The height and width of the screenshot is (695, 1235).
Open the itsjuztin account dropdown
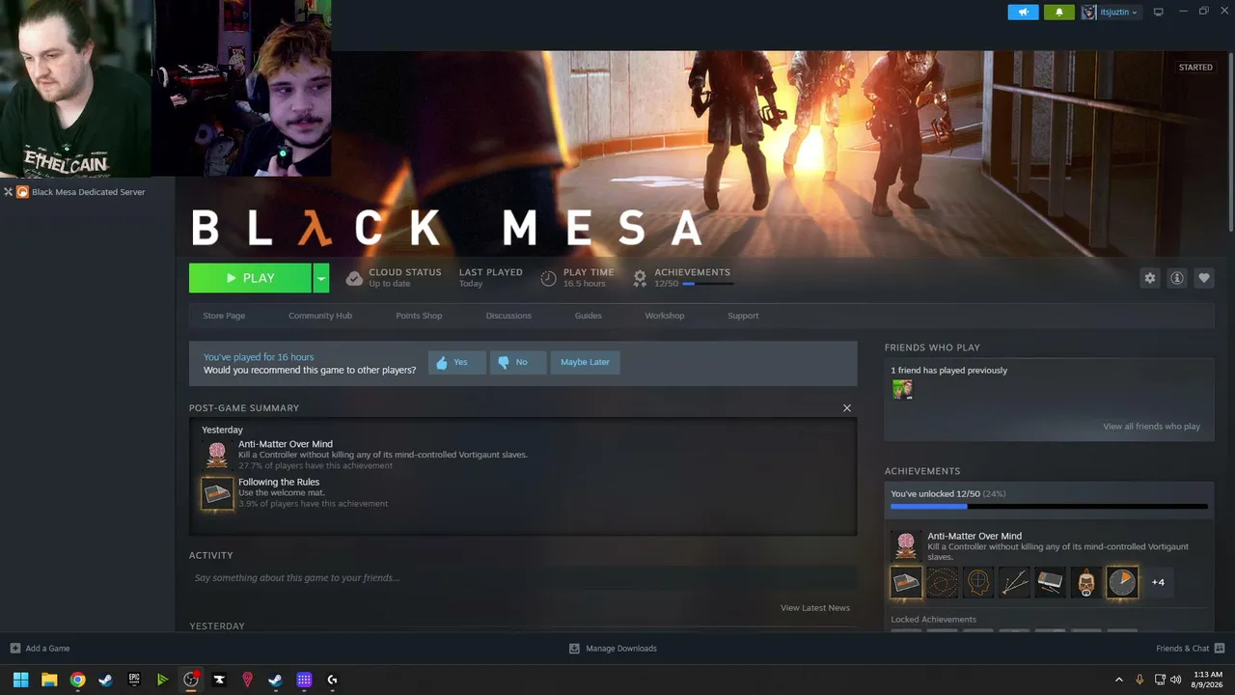click(1111, 13)
